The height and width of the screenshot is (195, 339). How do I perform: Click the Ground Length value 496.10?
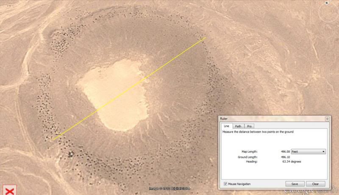285,157
